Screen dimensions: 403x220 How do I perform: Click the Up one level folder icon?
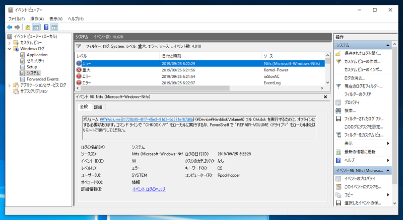(28, 27)
